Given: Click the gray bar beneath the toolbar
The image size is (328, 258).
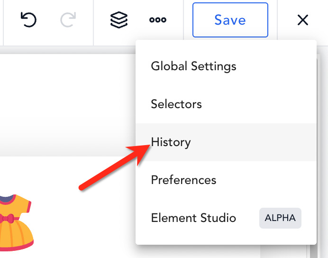Looking at the screenshot, I should 67,50.
